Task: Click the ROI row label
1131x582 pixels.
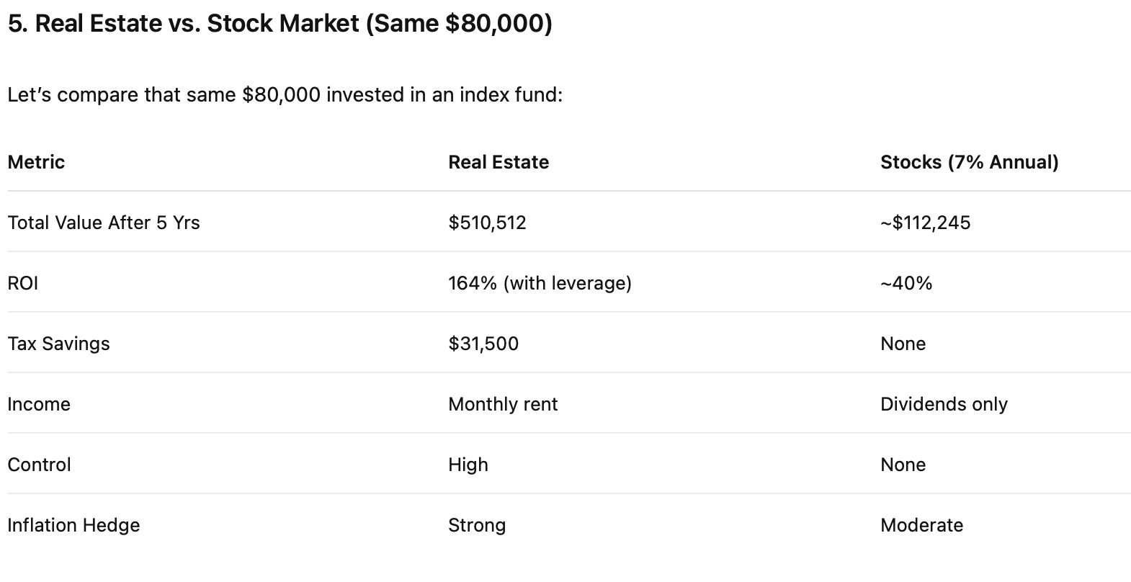Action: point(23,283)
